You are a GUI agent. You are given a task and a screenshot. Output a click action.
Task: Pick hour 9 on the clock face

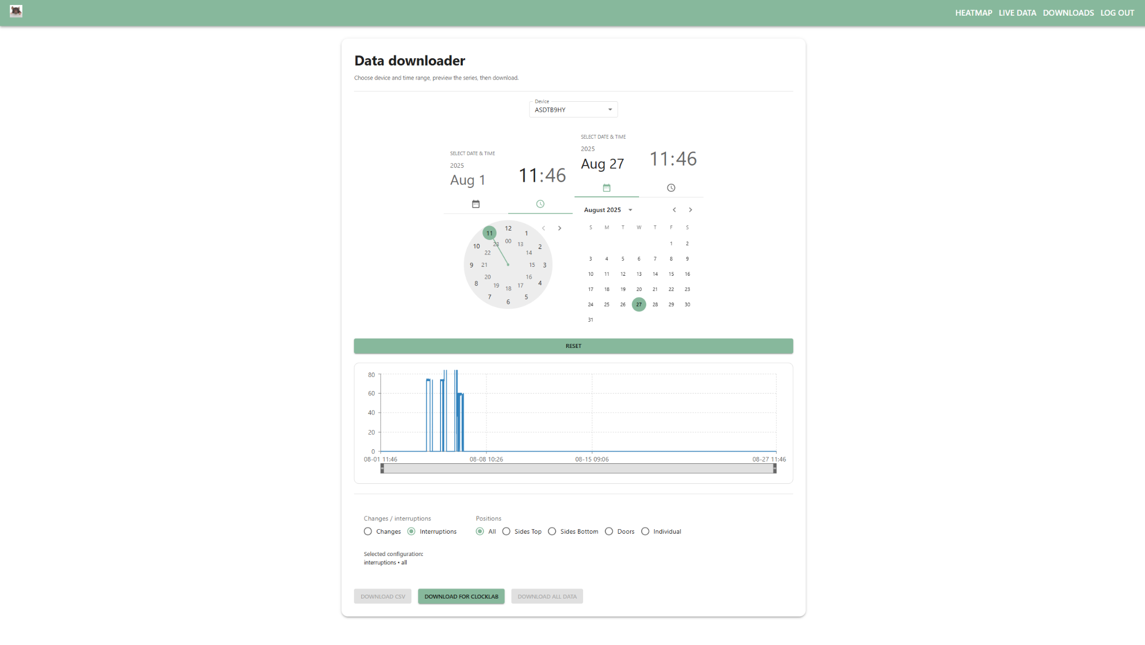coord(471,265)
